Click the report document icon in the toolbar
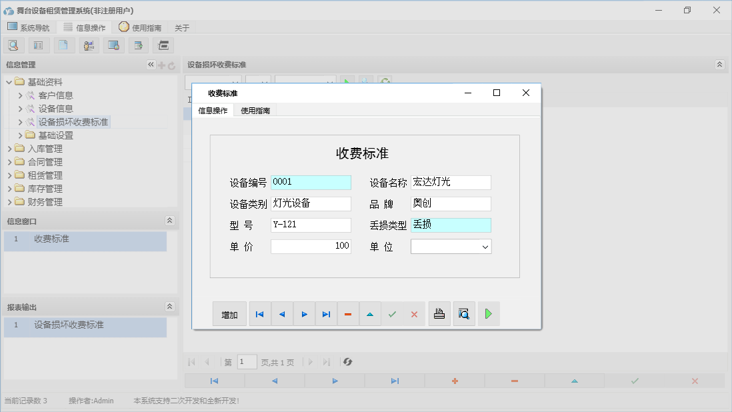This screenshot has width=732, height=412. (64, 45)
